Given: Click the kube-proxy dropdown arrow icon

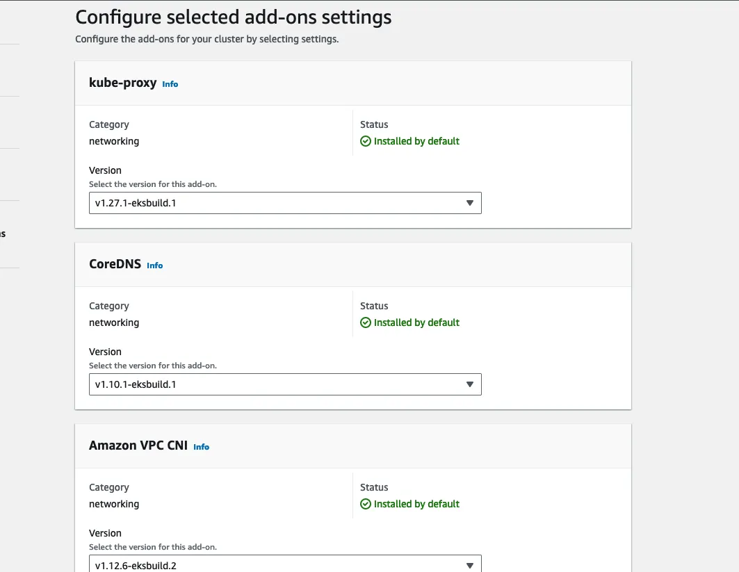Looking at the screenshot, I should pos(469,203).
